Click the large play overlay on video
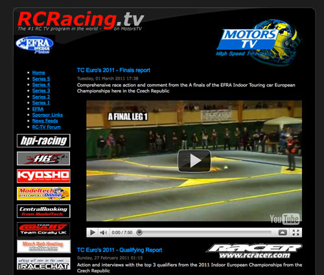 [194, 160]
